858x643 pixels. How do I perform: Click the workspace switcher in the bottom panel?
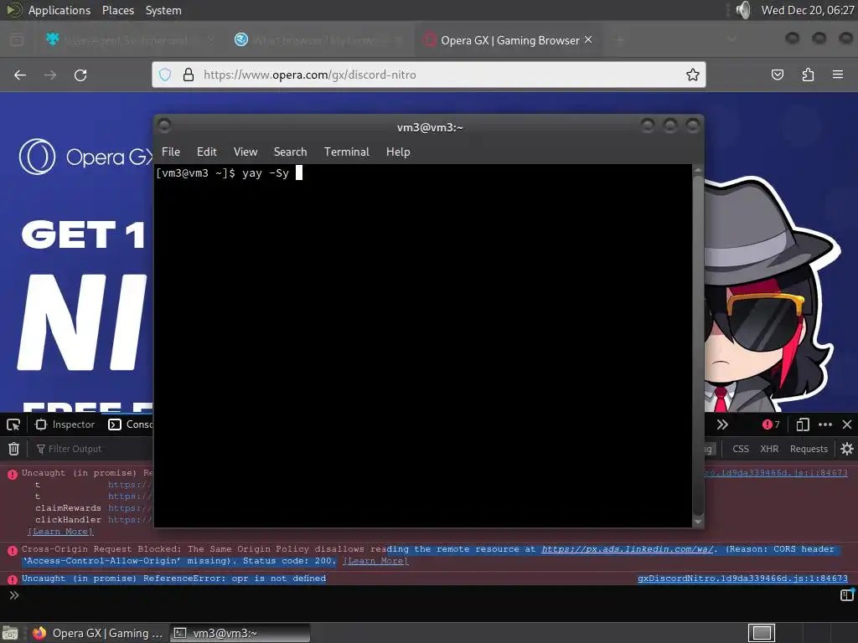(x=762, y=633)
